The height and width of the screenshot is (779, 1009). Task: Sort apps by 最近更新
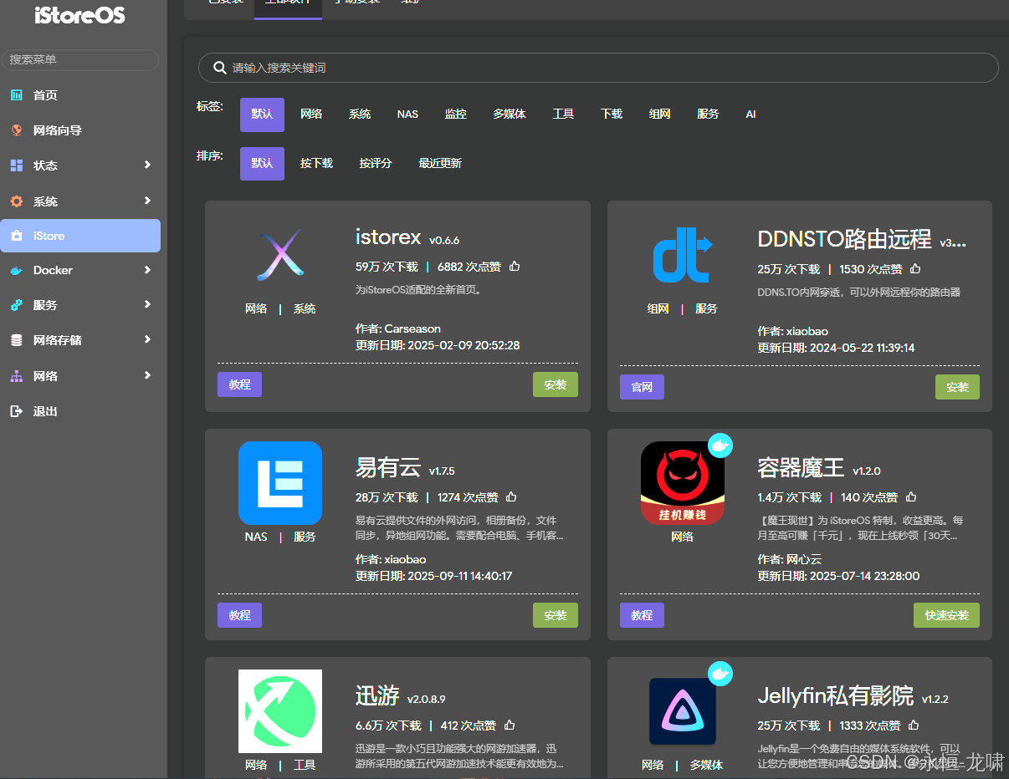pos(440,164)
